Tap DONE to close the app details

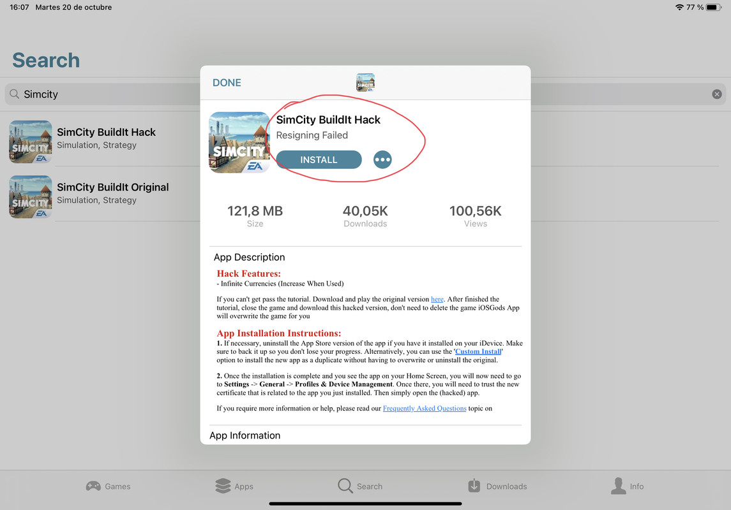pyautogui.click(x=227, y=83)
